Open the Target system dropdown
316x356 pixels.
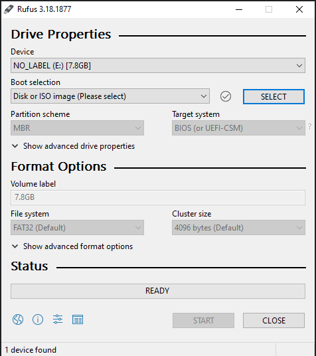[x=238, y=128]
